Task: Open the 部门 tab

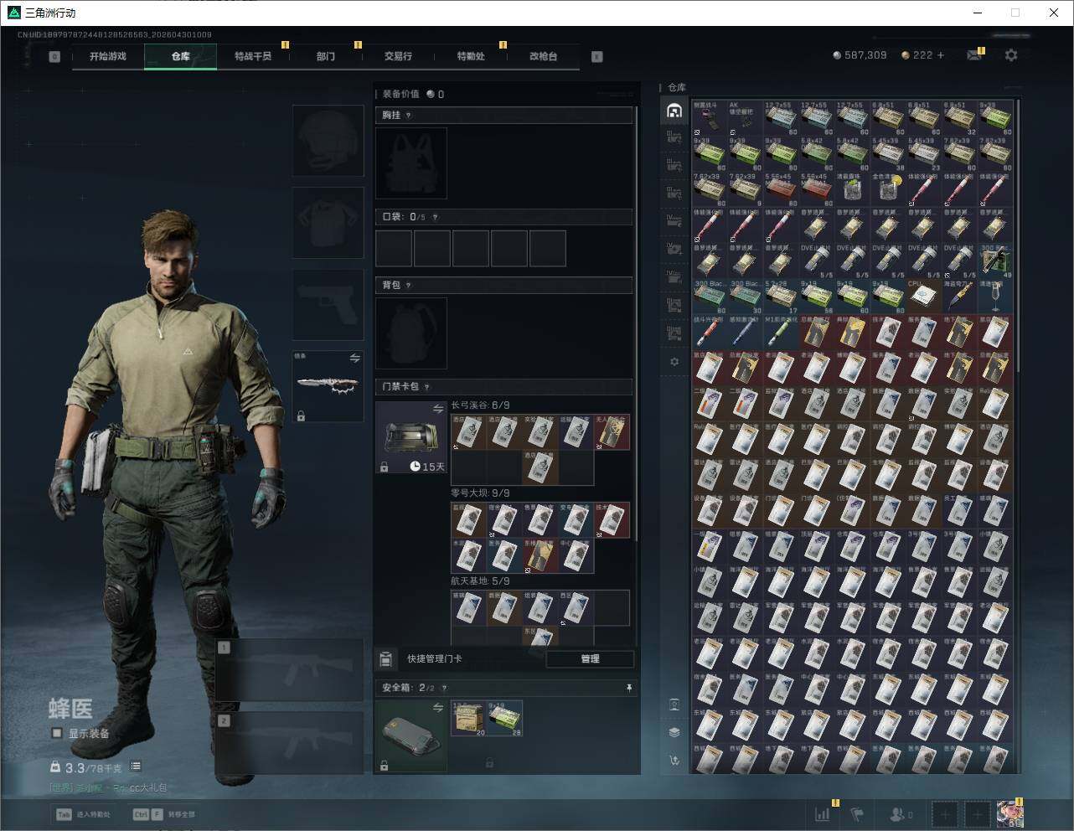Action: (326, 56)
